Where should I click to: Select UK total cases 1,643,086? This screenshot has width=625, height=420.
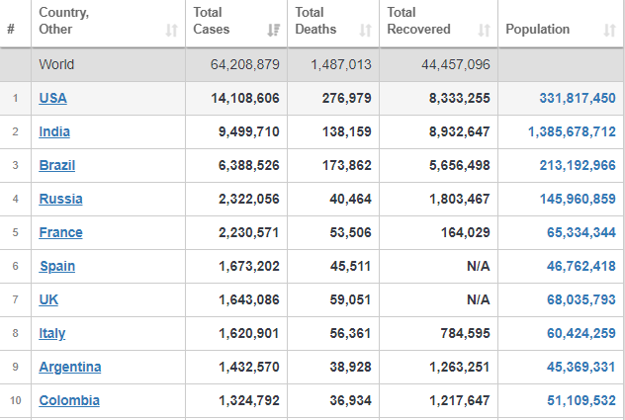pyautogui.click(x=249, y=299)
